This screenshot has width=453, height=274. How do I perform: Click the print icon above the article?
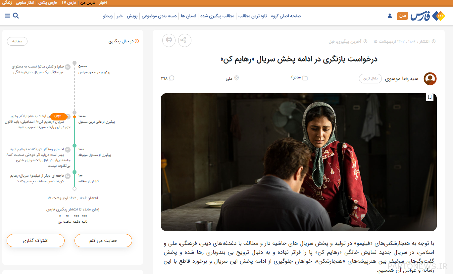click(169, 40)
